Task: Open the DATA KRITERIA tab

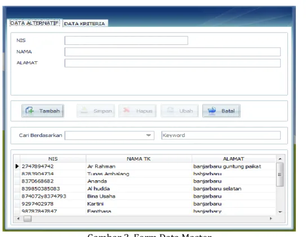Action: 85,24
